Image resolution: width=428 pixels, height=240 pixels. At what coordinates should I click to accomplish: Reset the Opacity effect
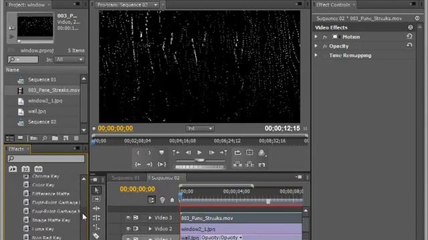[409, 45]
